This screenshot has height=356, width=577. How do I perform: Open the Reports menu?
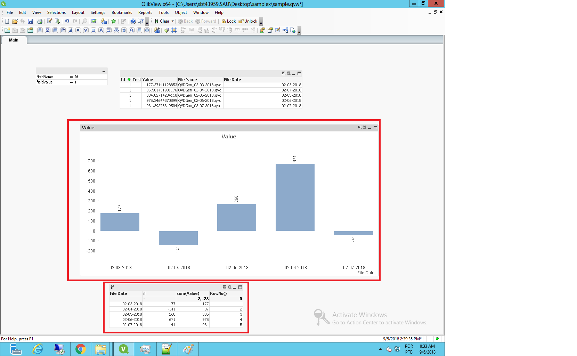[145, 13]
